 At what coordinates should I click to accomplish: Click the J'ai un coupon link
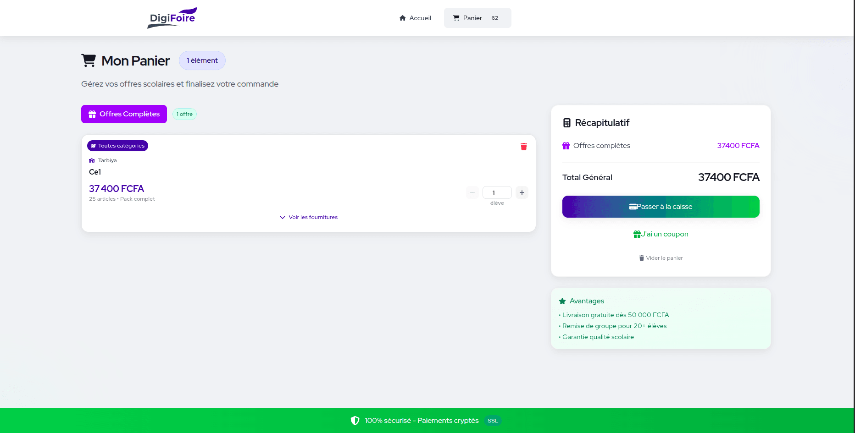coord(661,234)
